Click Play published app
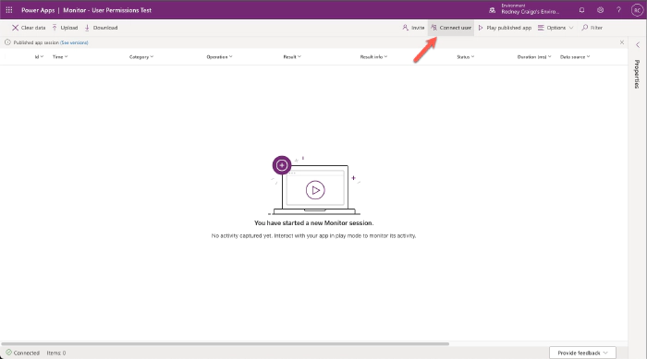647x359 pixels. pyautogui.click(x=505, y=28)
